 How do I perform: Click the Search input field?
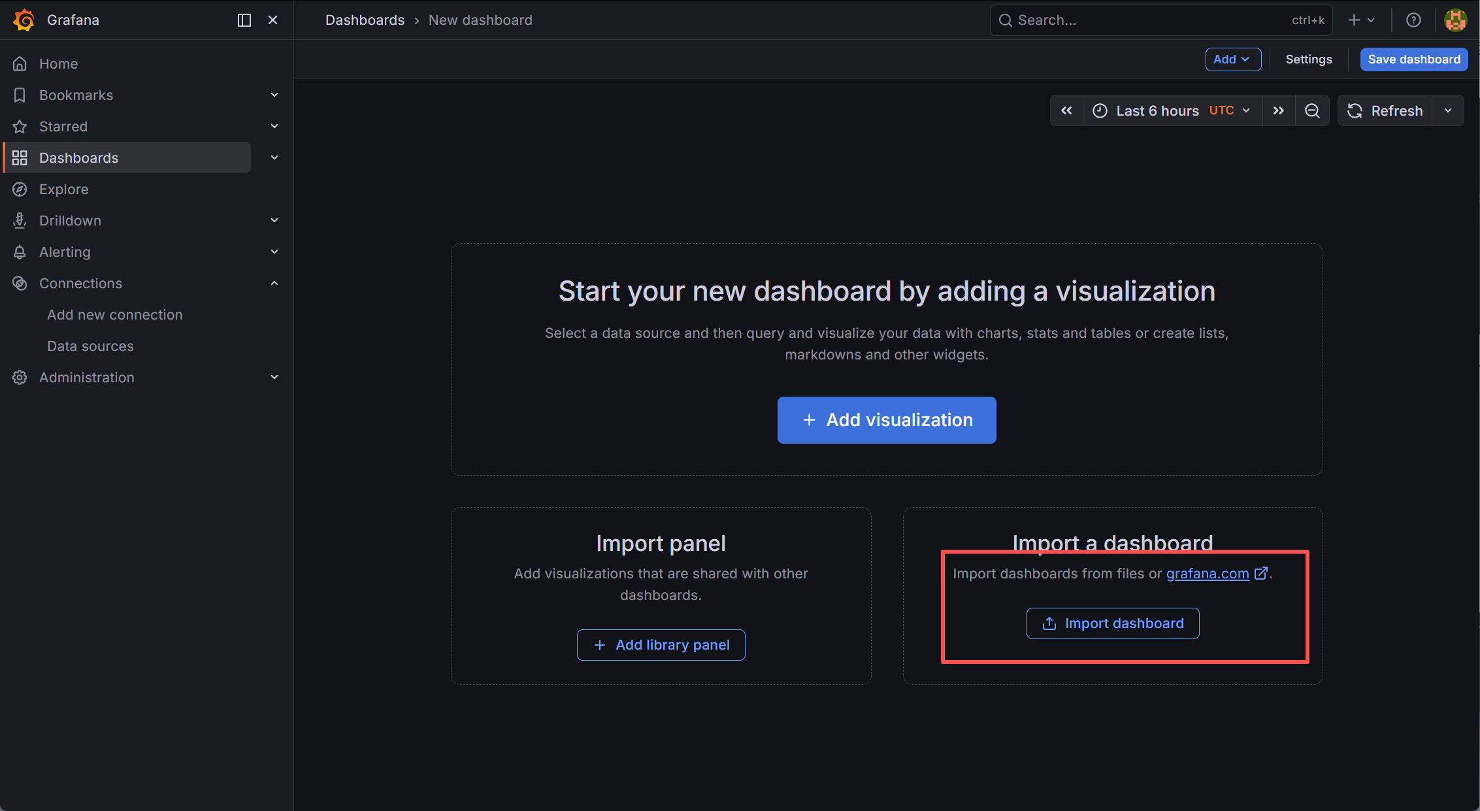click(1161, 20)
